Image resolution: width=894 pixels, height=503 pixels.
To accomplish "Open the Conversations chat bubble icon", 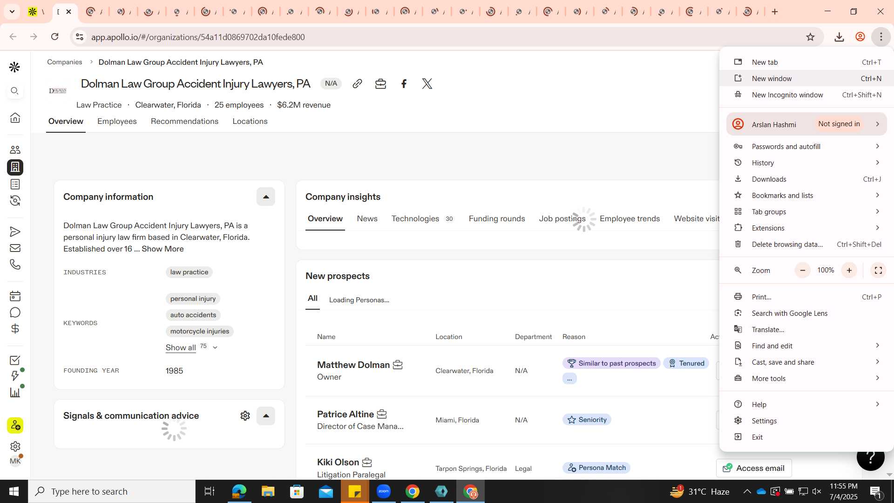I will (x=15, y=313).
